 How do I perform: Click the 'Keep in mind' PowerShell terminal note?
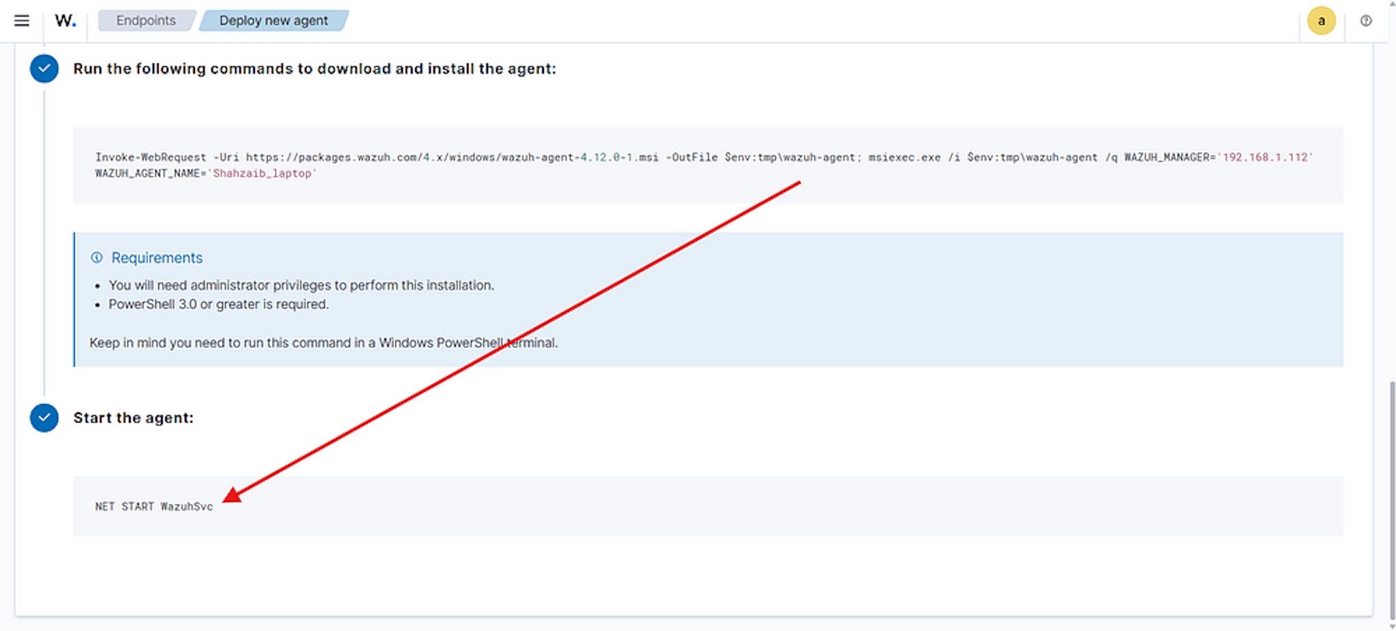(324, 343)
